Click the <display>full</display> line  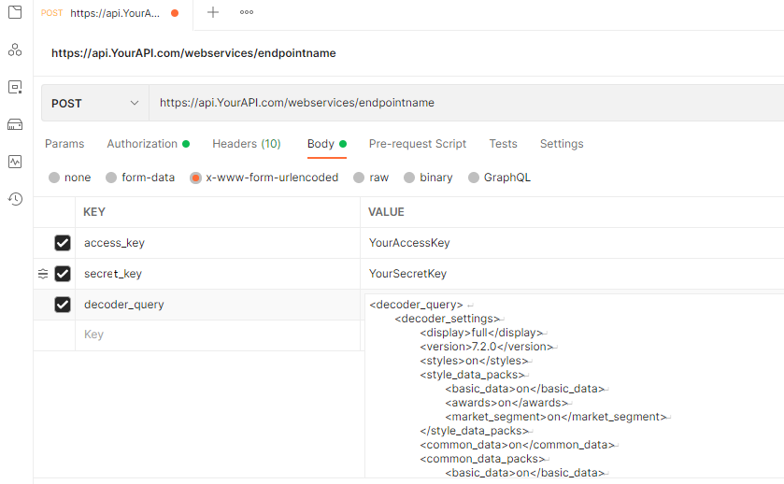[481, 333]
